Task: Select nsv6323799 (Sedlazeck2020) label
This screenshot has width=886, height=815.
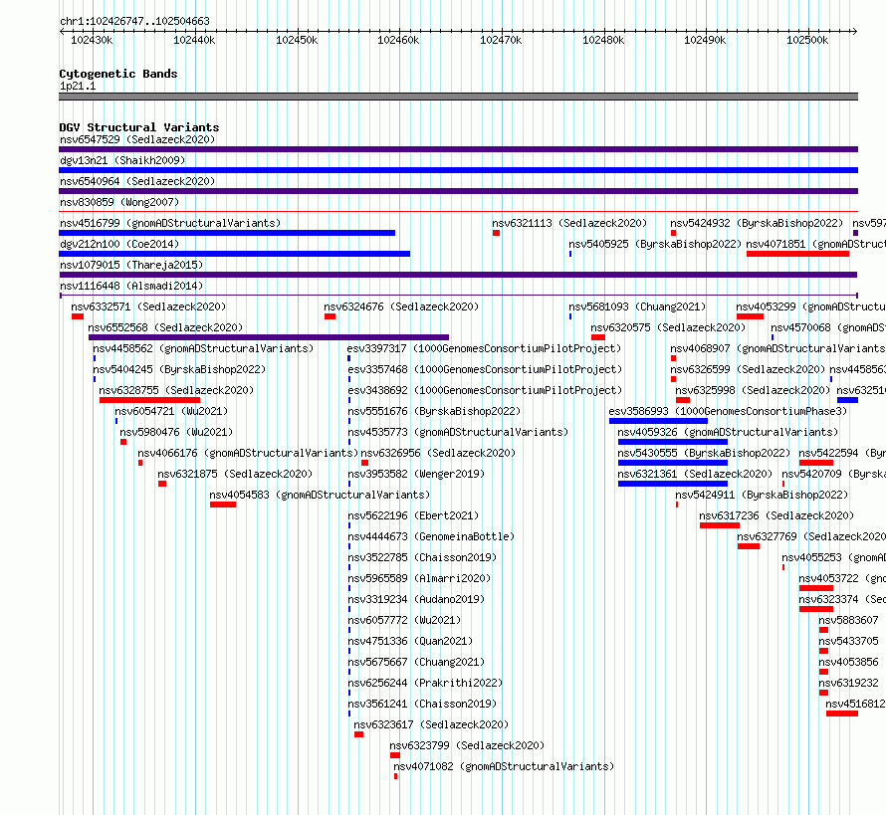Action: point(467,745)
